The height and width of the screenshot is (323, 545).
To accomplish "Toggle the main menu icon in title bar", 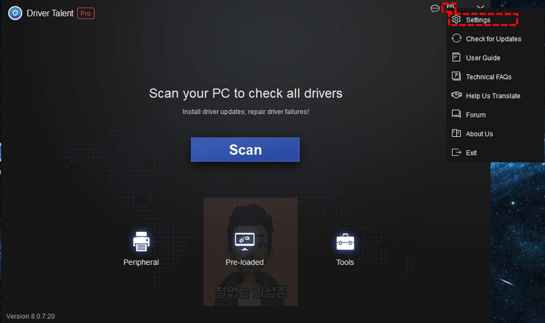I will click(450, 7).
